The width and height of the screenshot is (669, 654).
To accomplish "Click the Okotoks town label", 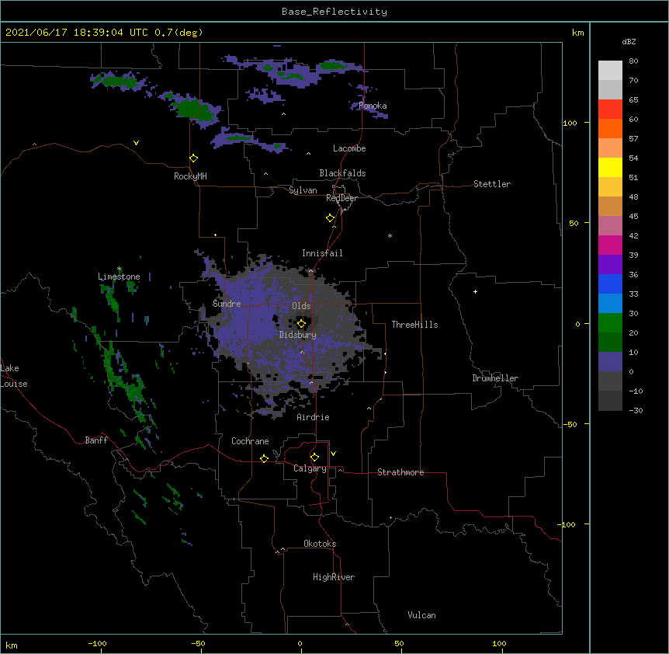I will [320, 544].
